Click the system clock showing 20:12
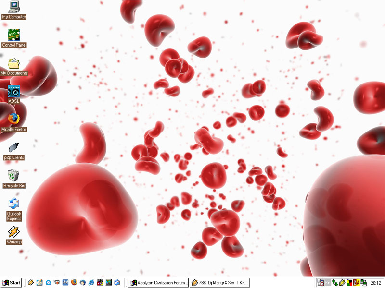 tap(375, 283)
